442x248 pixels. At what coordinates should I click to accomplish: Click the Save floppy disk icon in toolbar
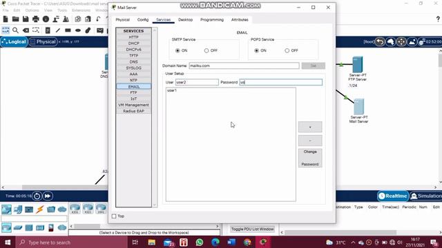pyautogui.click(x=26, y=19)
